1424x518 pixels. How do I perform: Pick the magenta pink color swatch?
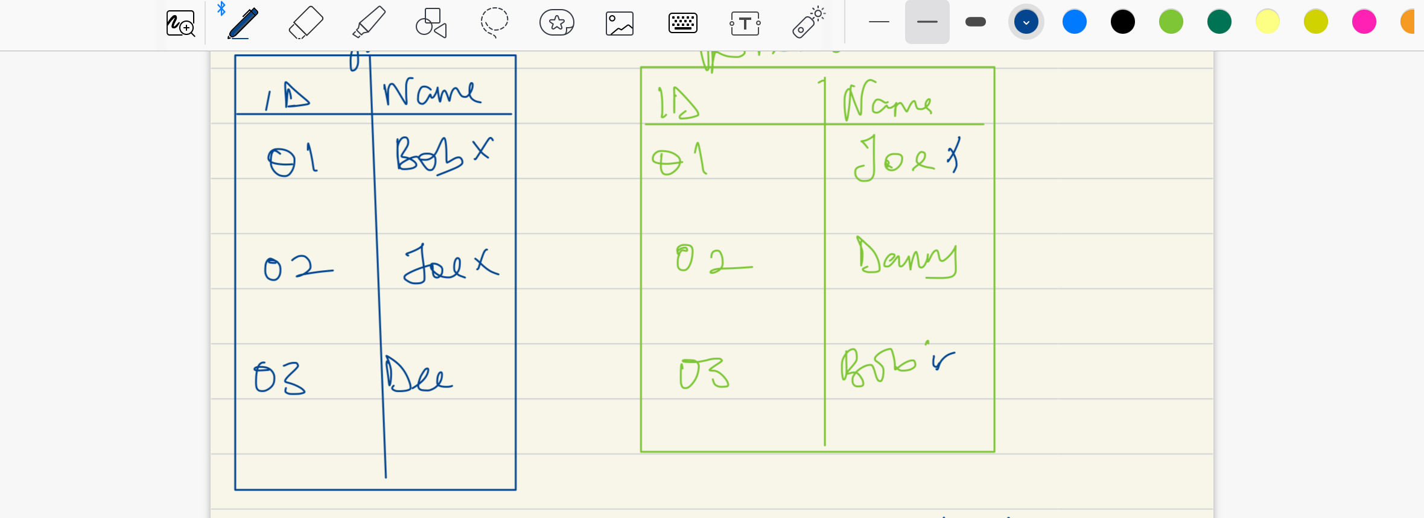pos(1364,22)
